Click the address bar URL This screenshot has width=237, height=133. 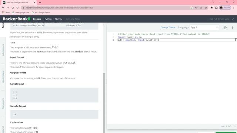click(59, 8)
